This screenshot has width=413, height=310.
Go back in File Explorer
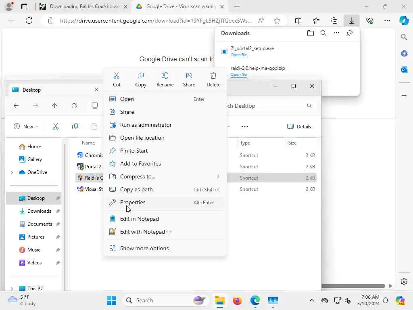pyautogui.click(x=16, y=106)
